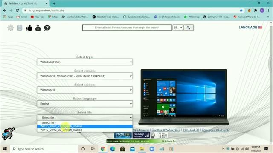
Task: Choose the English_x32.iso file option
Action: click(85, 130)
